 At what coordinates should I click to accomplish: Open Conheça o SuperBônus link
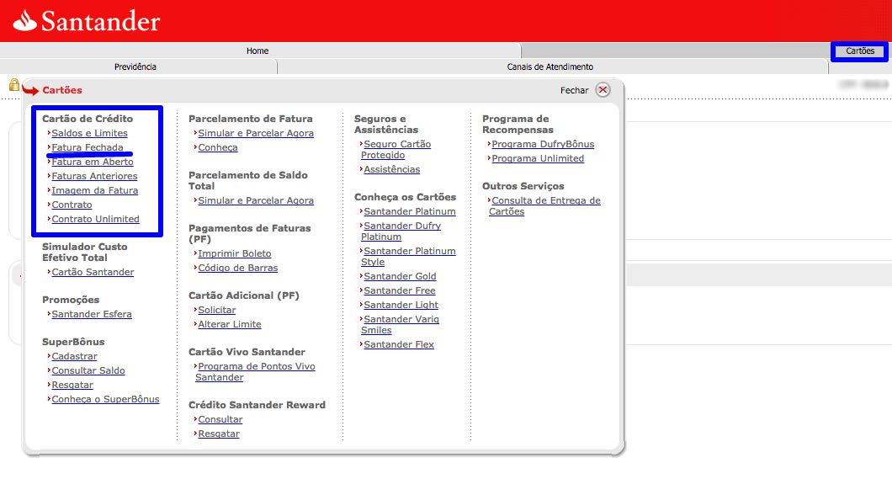point(105,399)
